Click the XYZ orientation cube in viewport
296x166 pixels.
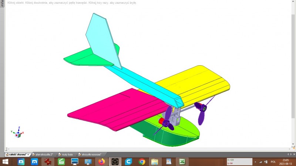point(18,134)
